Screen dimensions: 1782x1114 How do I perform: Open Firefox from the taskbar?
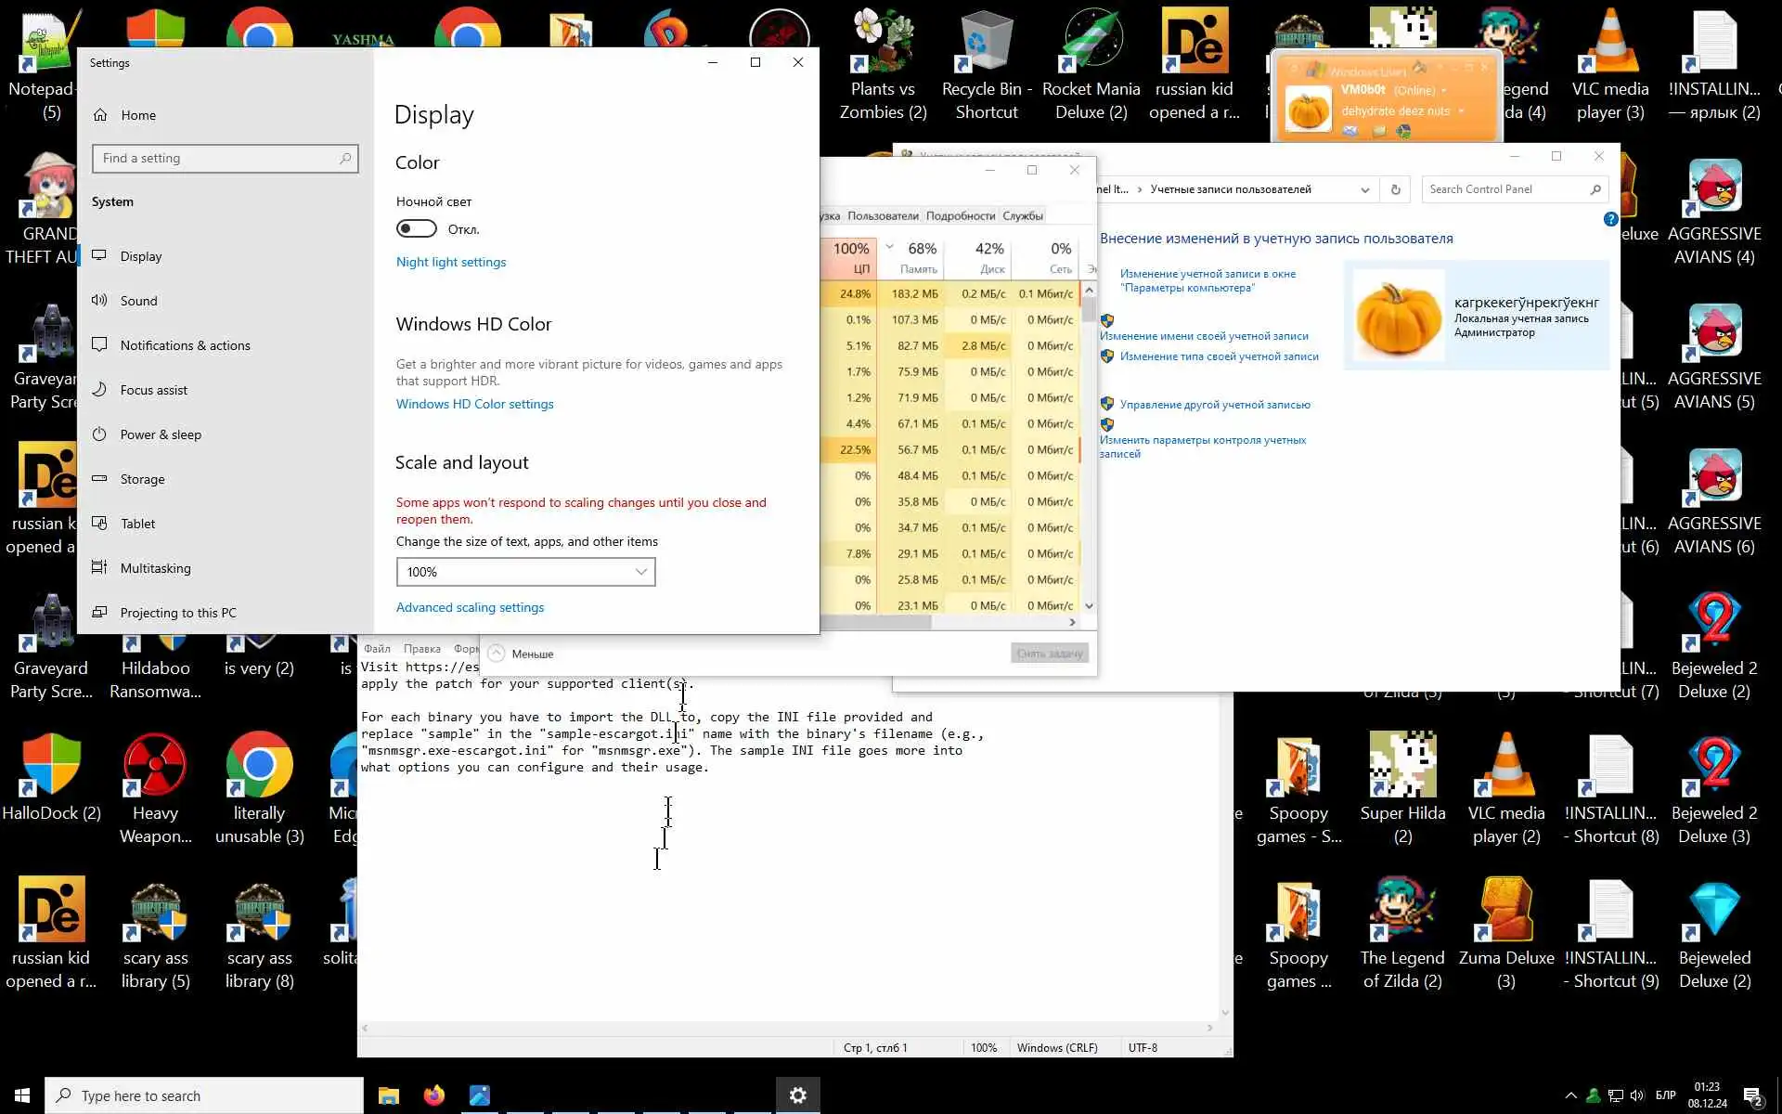(433, 1095)
